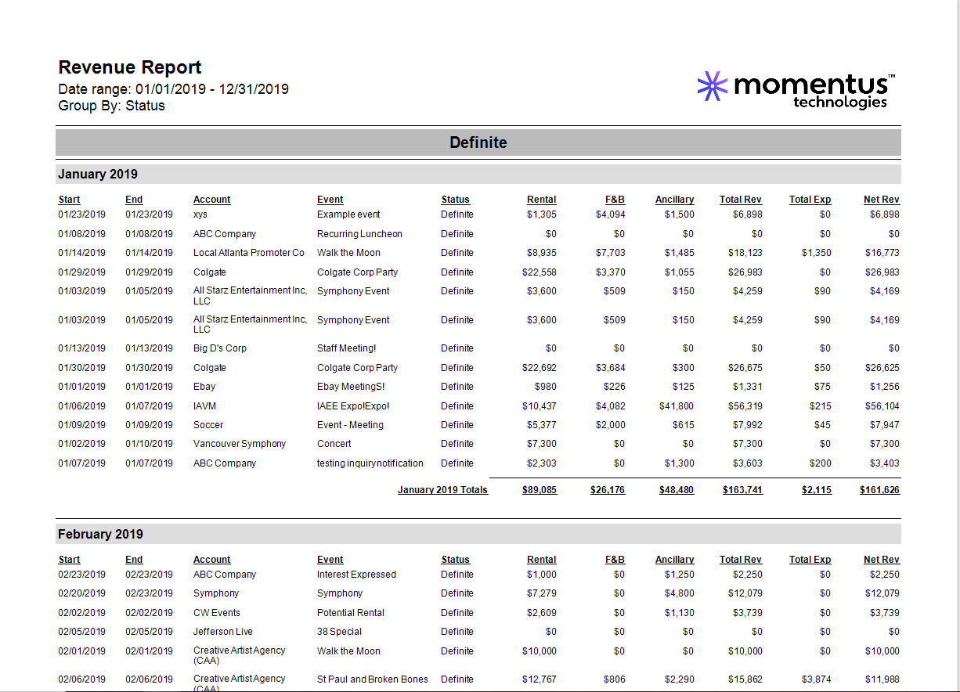Click the net revenue value $11,988
Screen dimensions: 960x692
click(882, 679)
